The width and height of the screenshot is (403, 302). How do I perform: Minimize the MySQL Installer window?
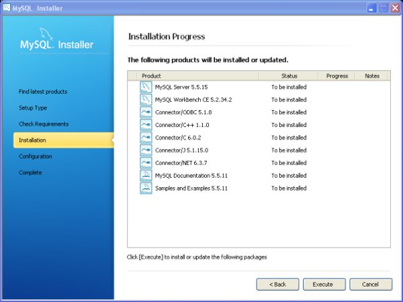(x=371, y=8)
